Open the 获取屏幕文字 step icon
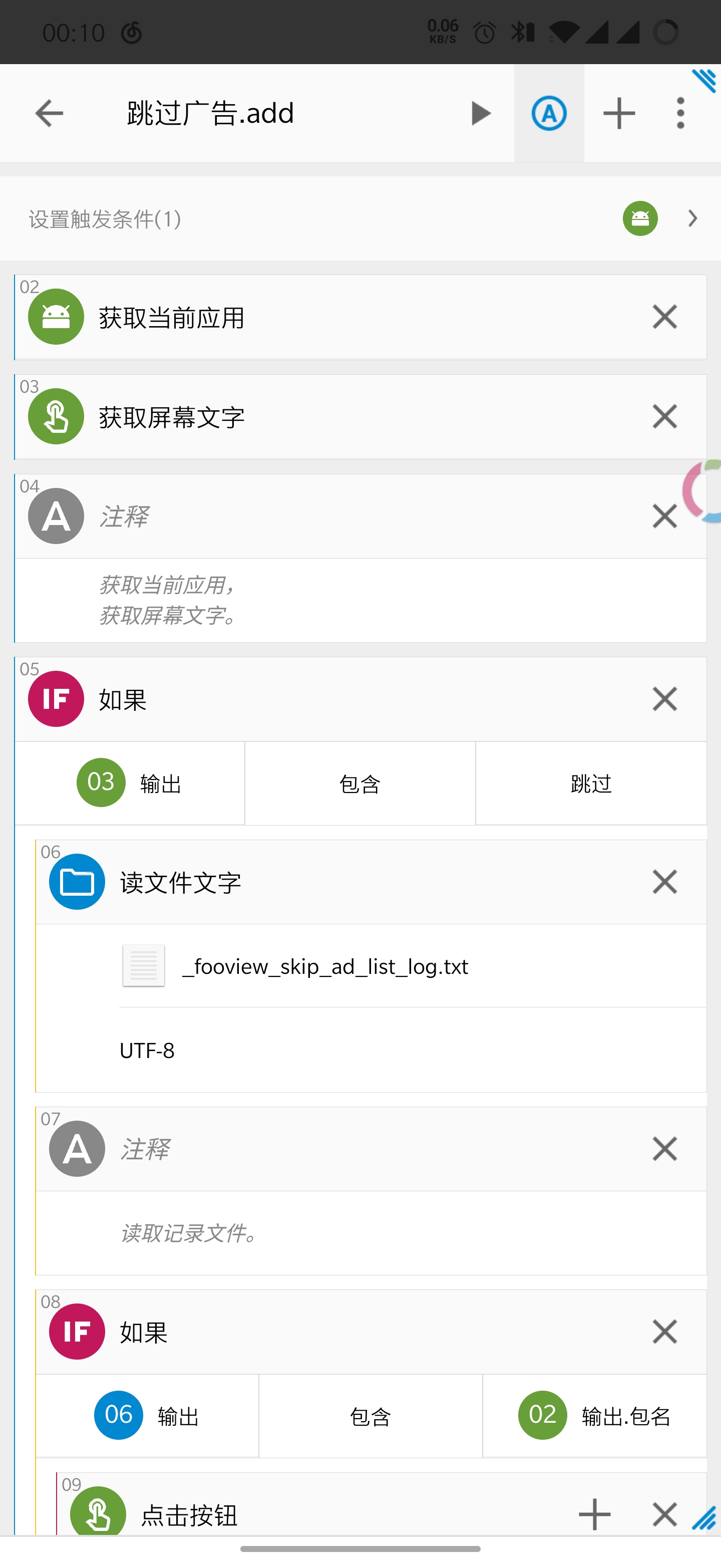 [x=56, y=417]
